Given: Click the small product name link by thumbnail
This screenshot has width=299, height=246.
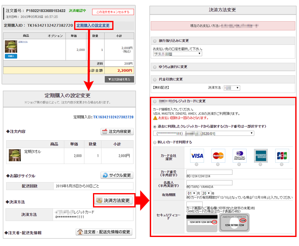Looking at the screenshot, I should click(23, 42).
